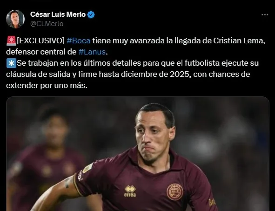Click the [EXCLUSIVO] text in tweet
This screenshot has width=275, height=211.
(x=41, y=41)
